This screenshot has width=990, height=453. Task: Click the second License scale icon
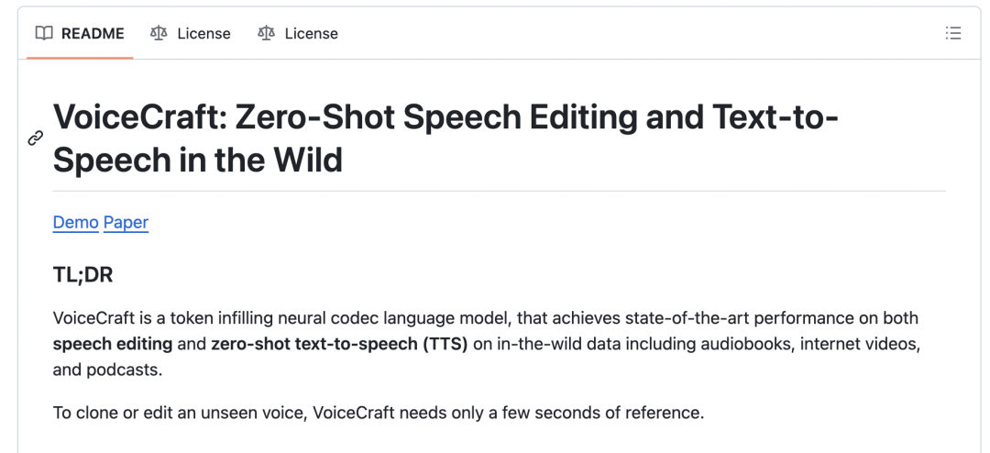point(267,34)
